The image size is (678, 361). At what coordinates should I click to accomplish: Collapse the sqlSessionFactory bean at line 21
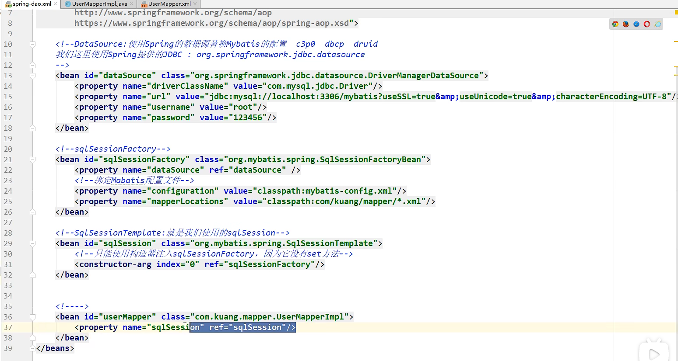(x=32, y=160)
